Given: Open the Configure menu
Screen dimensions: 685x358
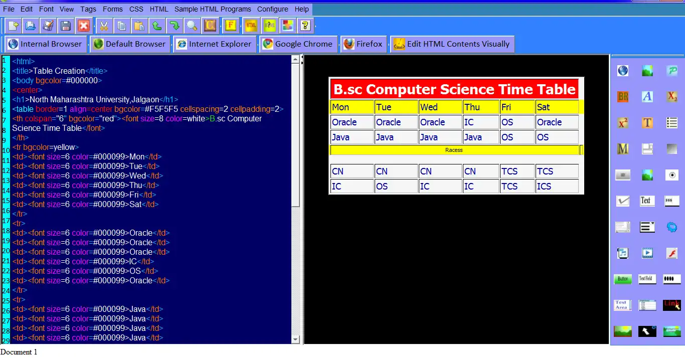Looking at the screenshot, I should click(273, 9).
